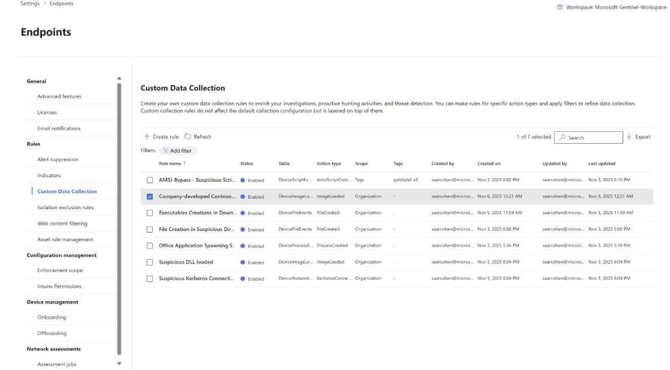Image resolution: width=670 pixels, height=370 pixels.
Task: Click the Create rule plus icon
Action: tap(147, 137)
